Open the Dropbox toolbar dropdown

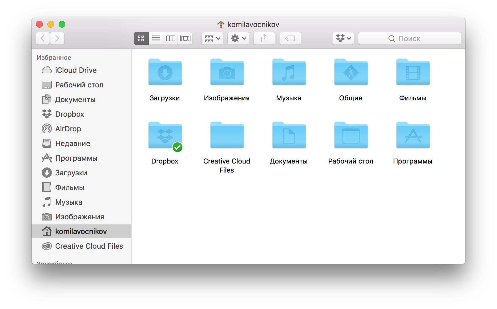pyautogui.click(x=343, y=38)
